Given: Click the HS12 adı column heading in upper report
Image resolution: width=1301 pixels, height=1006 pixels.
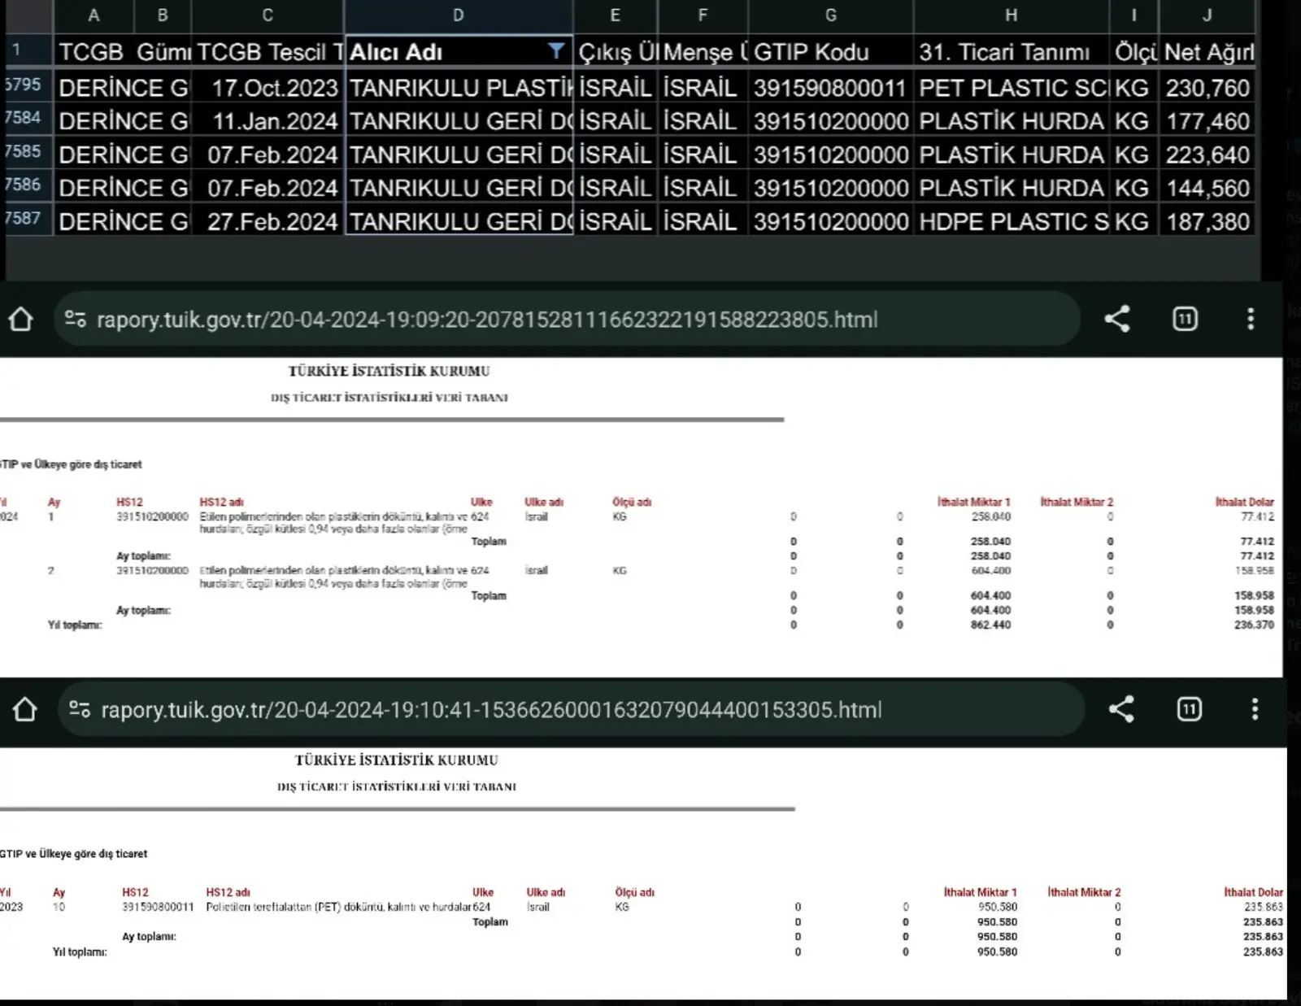Looking at the screenshot, I should (x=221, y=502).
